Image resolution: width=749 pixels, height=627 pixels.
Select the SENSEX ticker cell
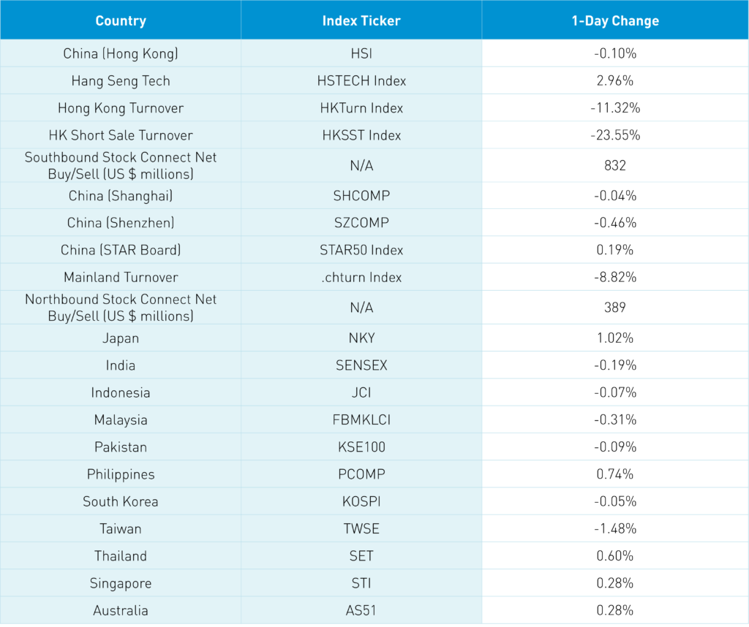[361, 365]
